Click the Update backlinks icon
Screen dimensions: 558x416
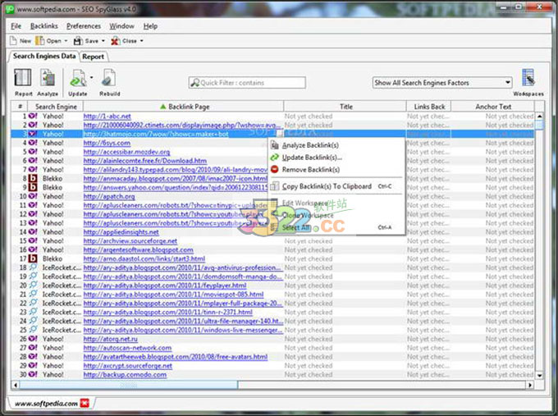pos(78,78)
